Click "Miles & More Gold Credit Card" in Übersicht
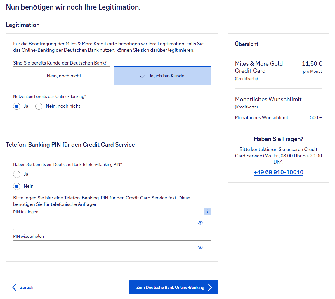 coord(259,67)
